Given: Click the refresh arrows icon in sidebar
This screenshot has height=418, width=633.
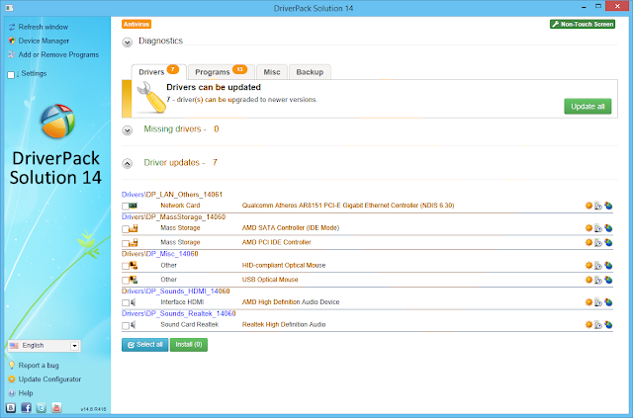Looking at the screenshot, I should [12, 27].
